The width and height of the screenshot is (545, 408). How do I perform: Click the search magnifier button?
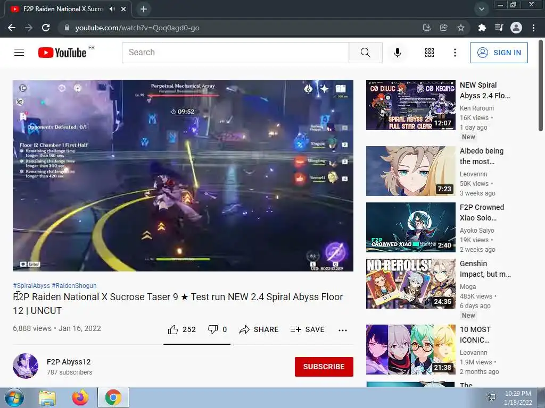click(x=365, y=53)
